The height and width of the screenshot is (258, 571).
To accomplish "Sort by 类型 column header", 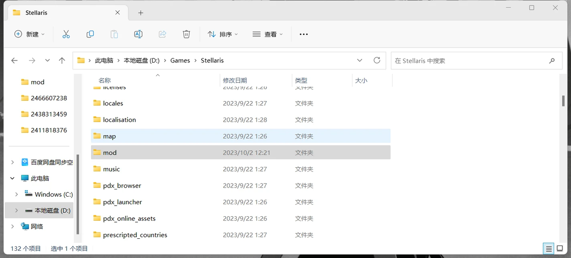I will pos(301,81).
